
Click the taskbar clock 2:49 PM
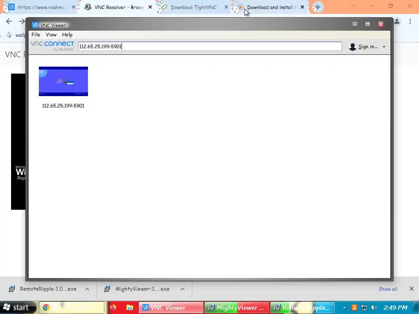click(396, 307)
